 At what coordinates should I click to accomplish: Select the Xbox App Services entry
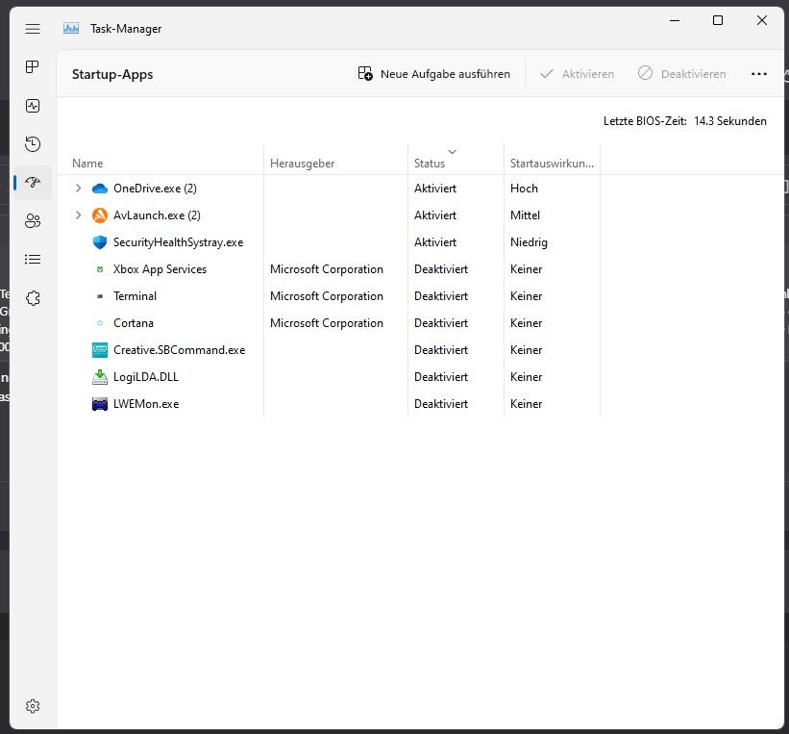pos(160,269)
